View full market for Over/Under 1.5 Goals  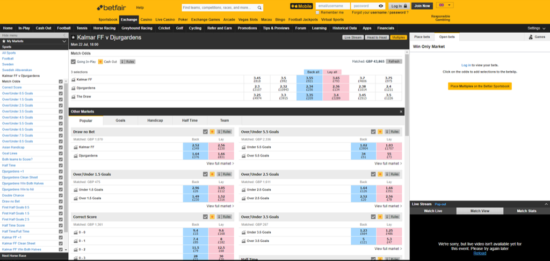coord(220,206)
